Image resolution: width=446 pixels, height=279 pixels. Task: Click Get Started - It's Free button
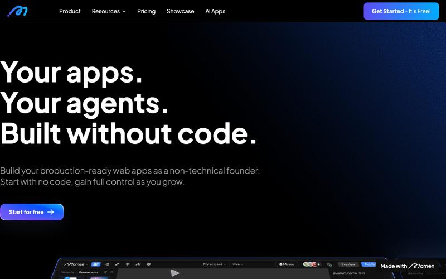(401, 11)
